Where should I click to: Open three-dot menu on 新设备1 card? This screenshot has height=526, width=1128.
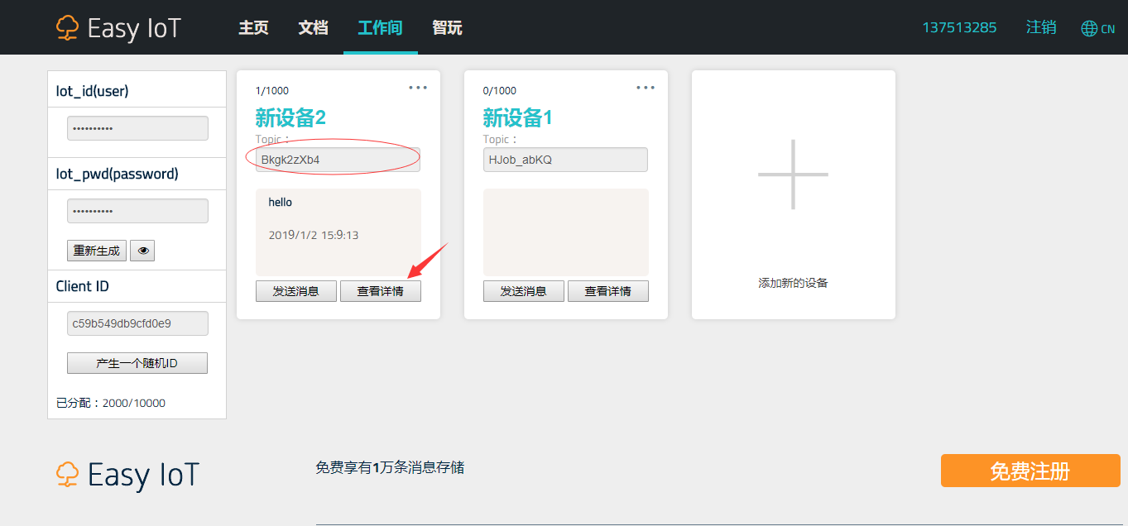click(x=646, y=88)
